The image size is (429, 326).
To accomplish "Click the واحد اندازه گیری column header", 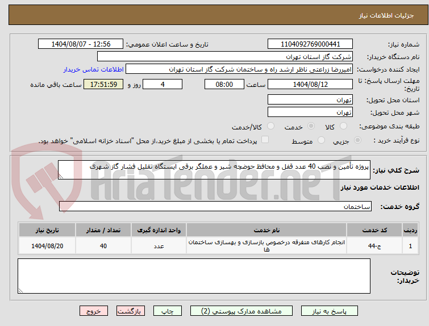I will (x=159, y=230).
